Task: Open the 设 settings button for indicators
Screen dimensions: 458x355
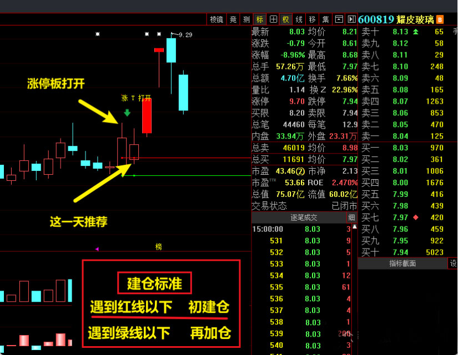Action: click(453, 263)
